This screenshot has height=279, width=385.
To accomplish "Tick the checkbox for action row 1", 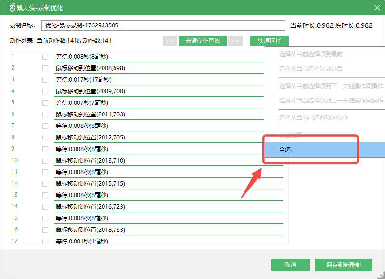I will point(45,57).
